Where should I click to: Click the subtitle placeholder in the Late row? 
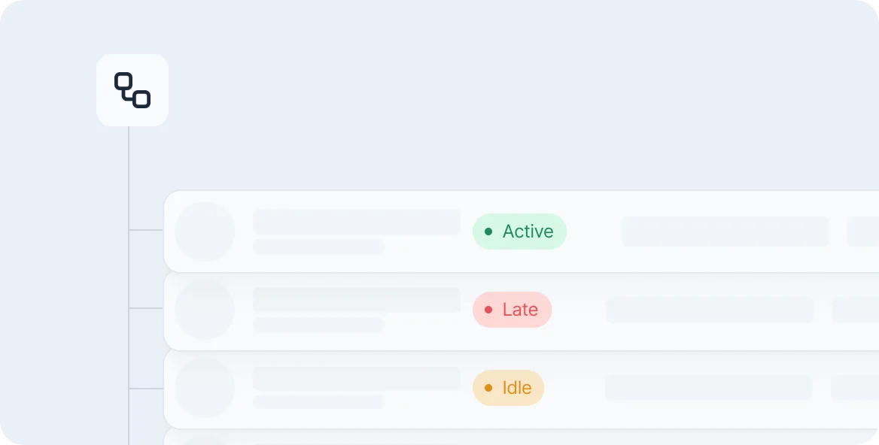318,325
